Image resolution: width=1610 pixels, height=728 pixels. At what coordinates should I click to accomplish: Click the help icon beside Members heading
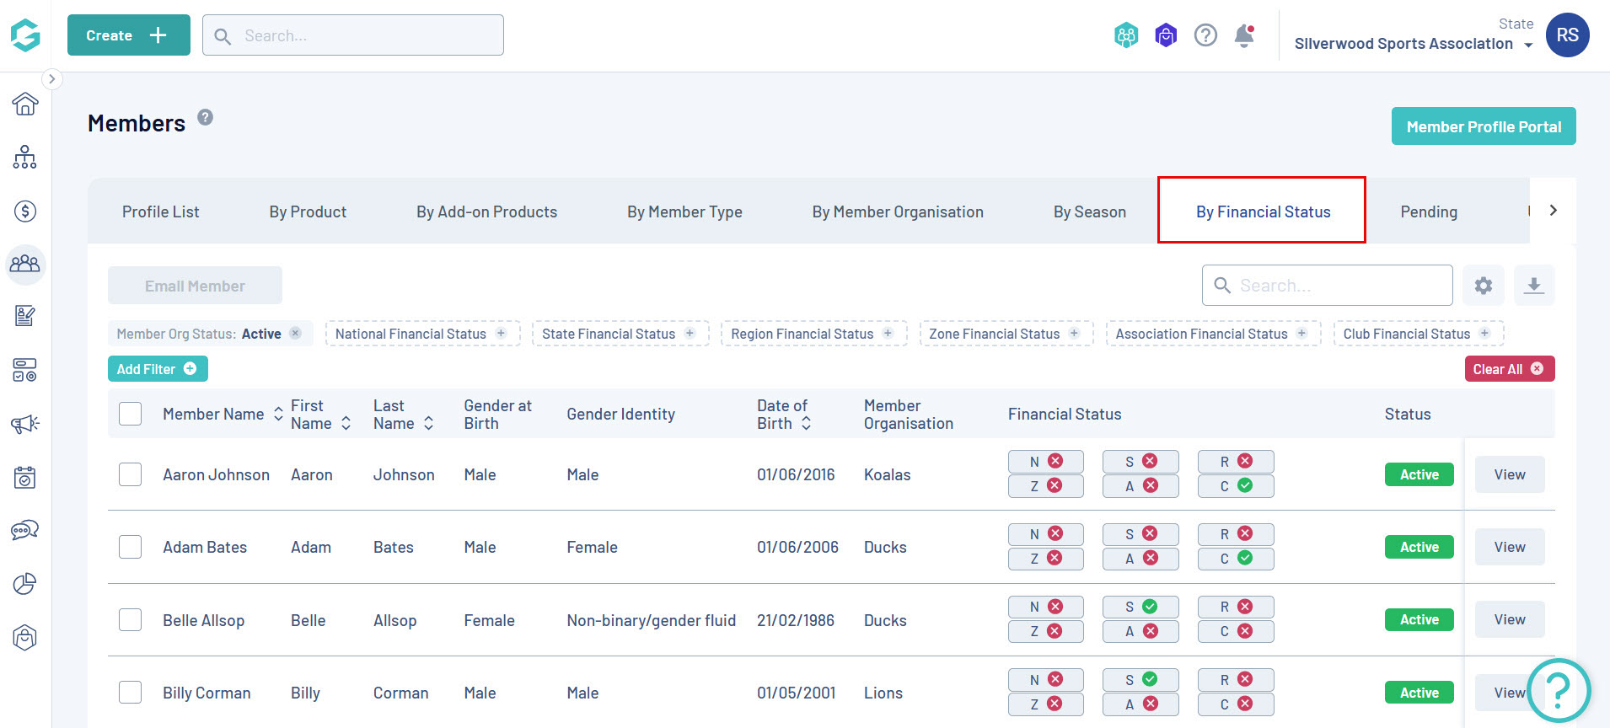click(206, 117)
